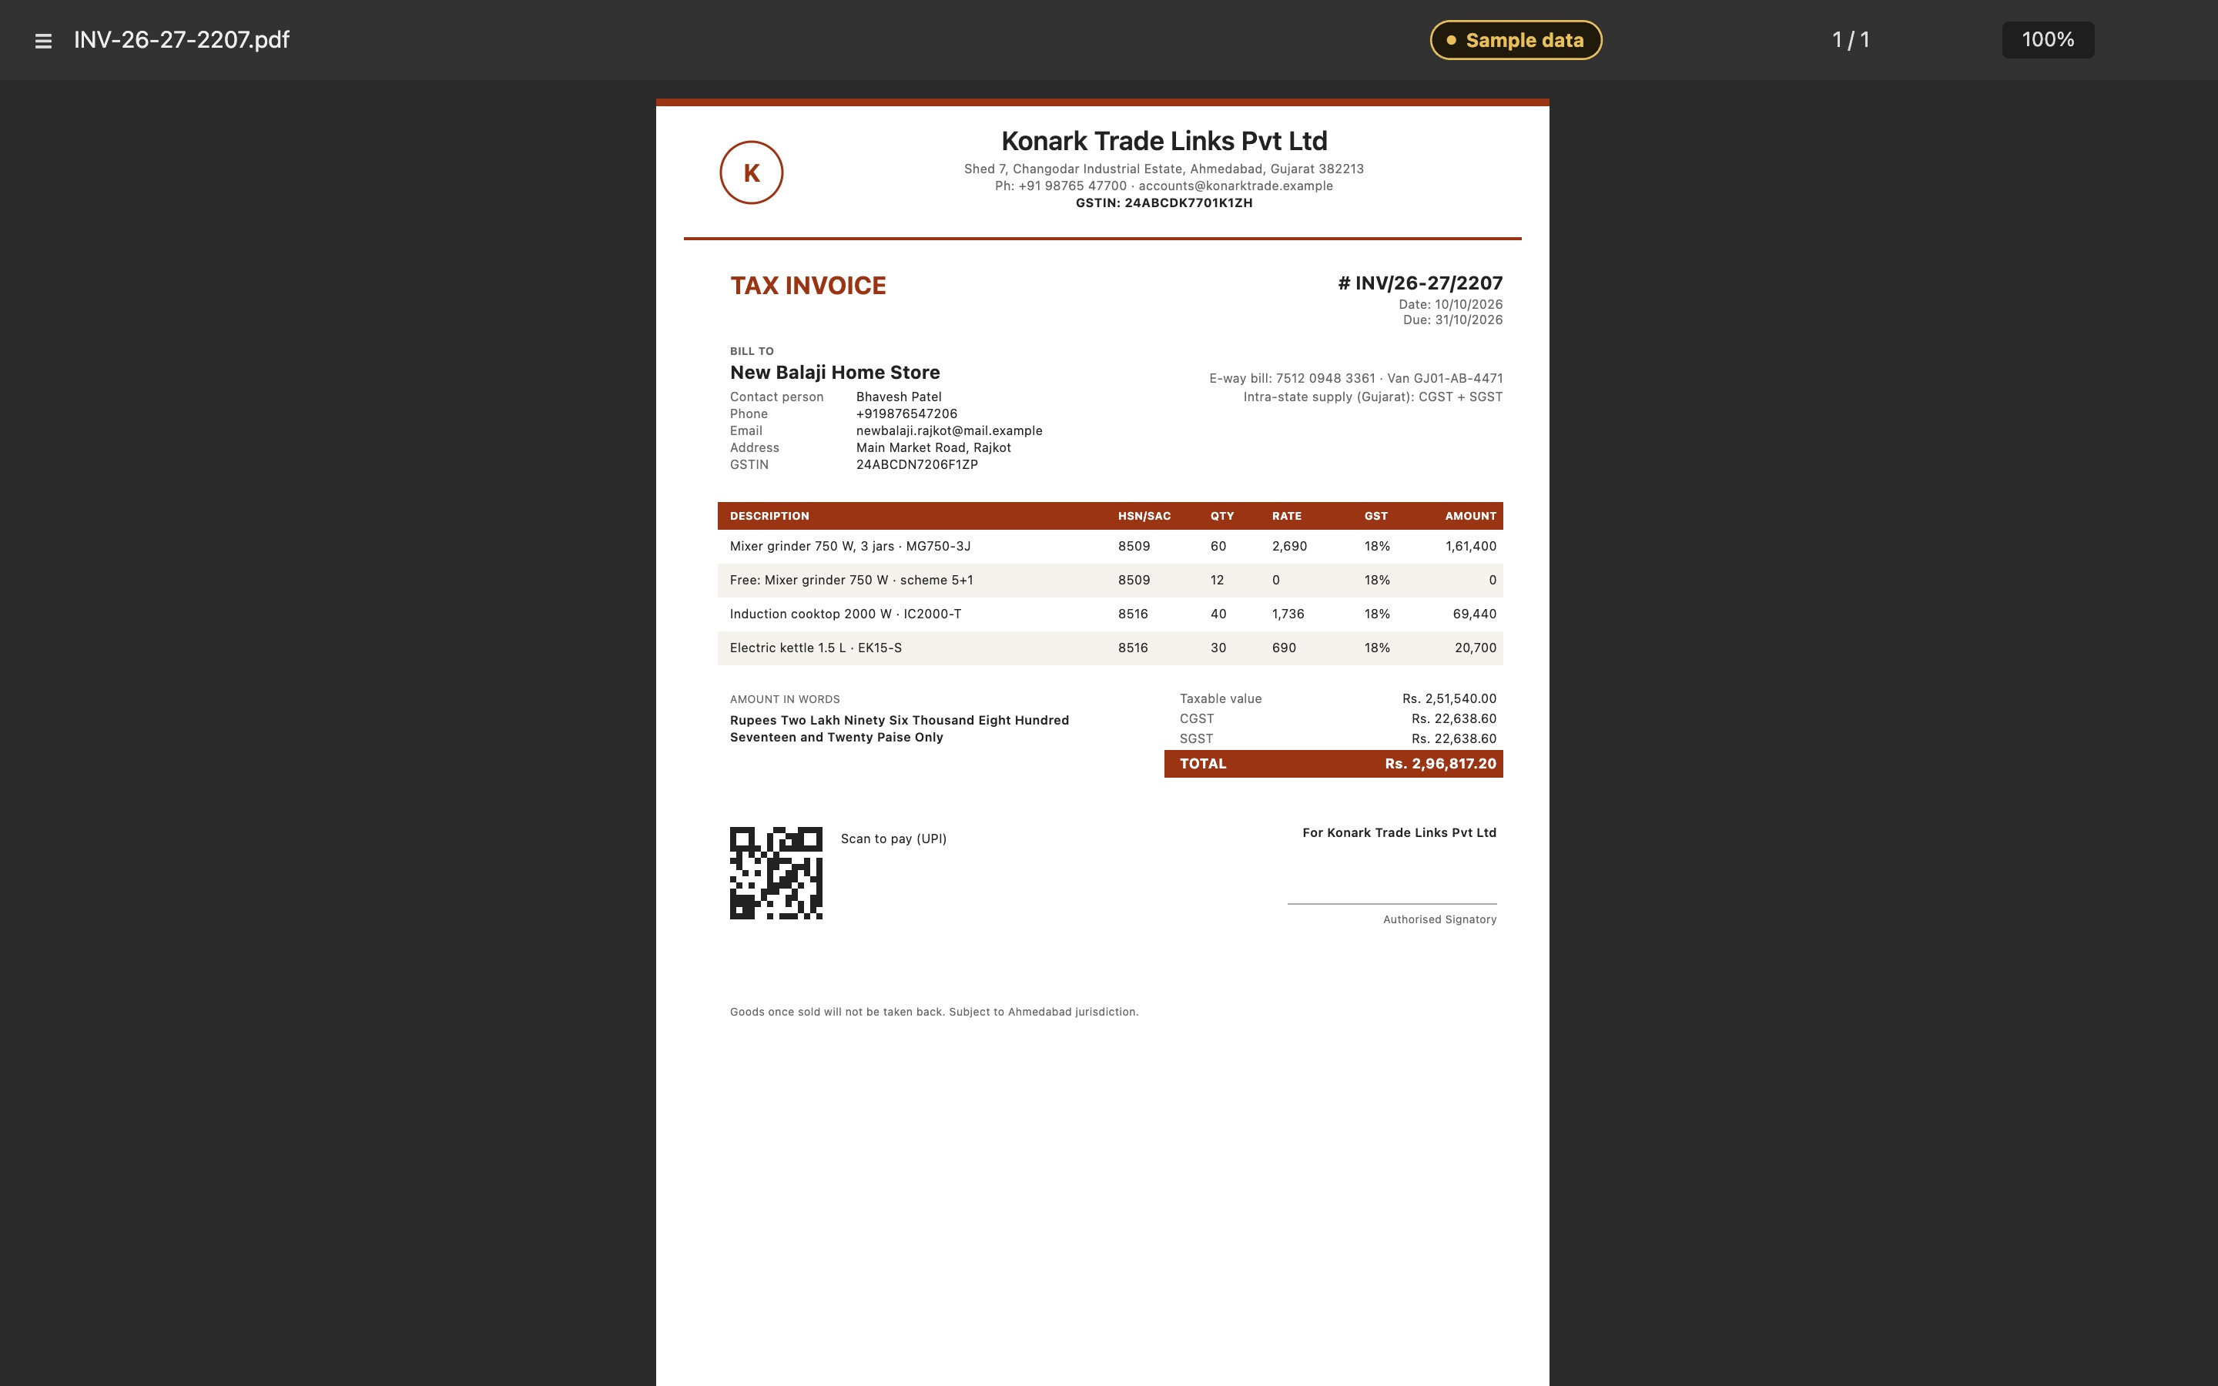Click the New Balaji Home Store name
Screen dimensions: 2218x1386
835,372
